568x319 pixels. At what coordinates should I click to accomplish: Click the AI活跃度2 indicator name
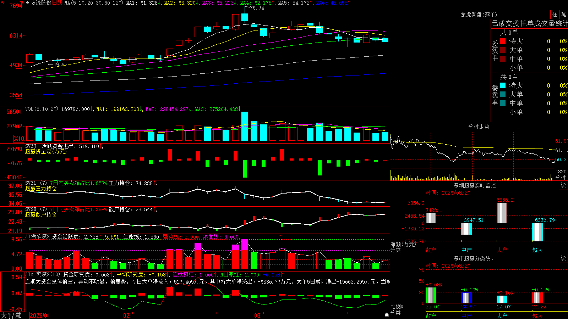38,236
